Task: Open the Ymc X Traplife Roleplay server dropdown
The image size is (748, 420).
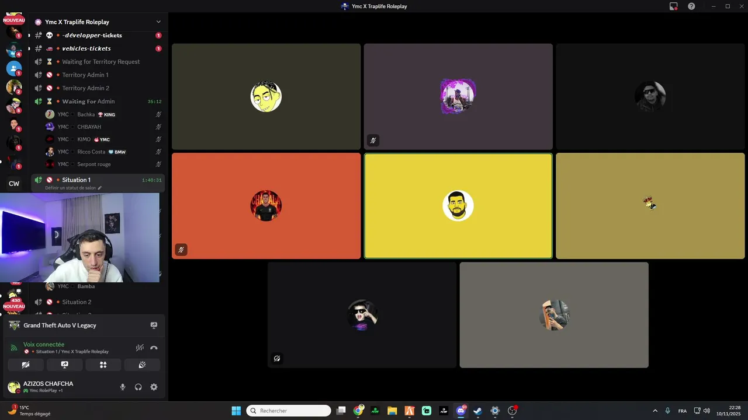Action: point(158,22)
